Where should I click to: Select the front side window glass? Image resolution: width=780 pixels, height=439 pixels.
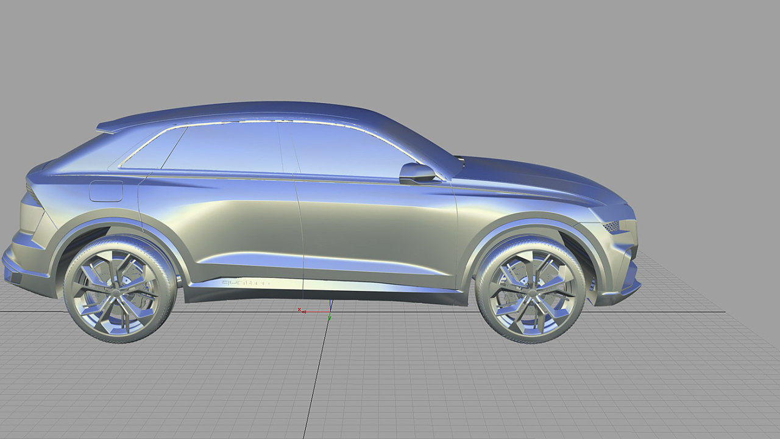pos(347,151)
